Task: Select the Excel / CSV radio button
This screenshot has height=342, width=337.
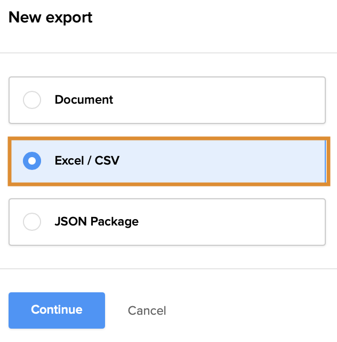Action: (x=32, y=160)
